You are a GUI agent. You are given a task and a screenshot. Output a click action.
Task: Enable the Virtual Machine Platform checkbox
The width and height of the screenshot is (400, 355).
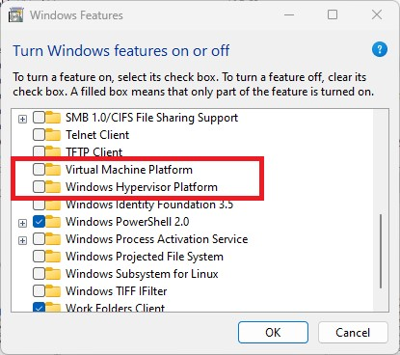click(39, 170)
